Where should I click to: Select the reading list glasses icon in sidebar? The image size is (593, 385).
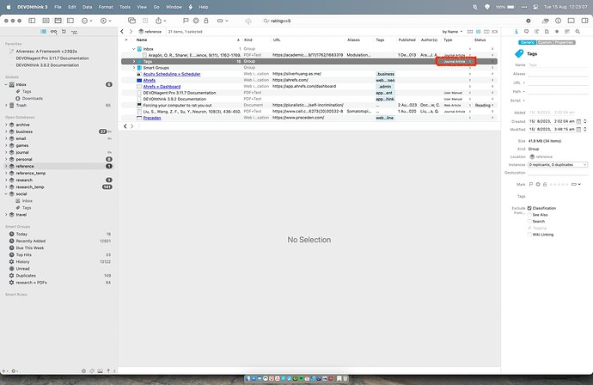(x=53, y=32)
